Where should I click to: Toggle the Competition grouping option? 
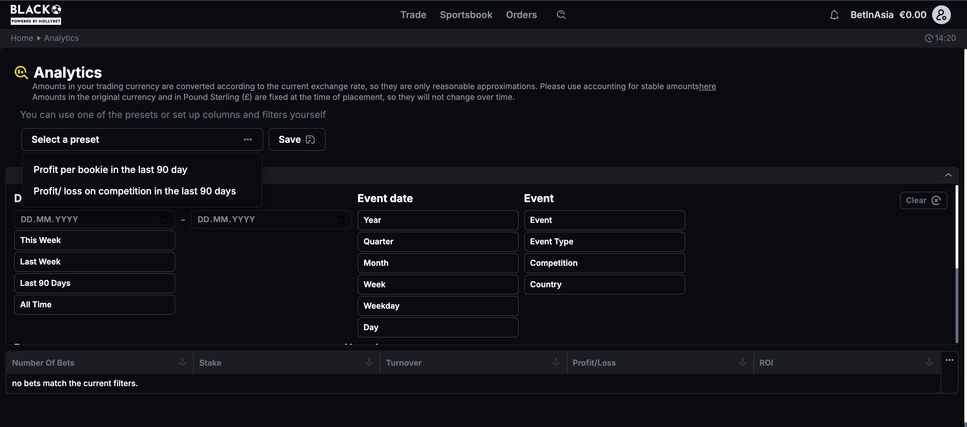tap(604, 263)
